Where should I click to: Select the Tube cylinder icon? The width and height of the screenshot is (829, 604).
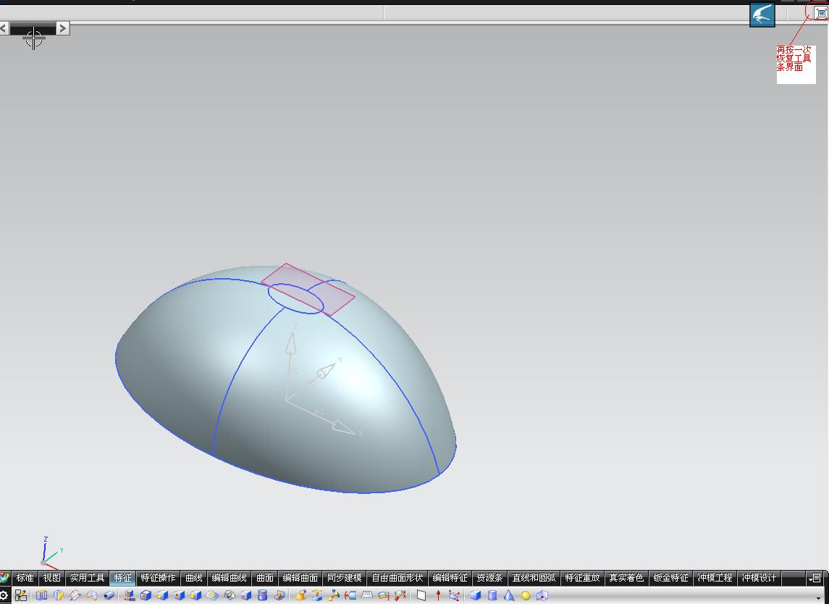click(x=109, y=595)
